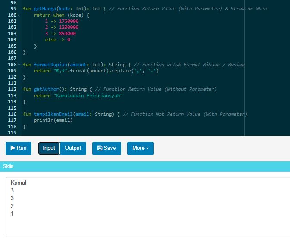
Task: Collapse the fold arrow at line 100
Action: [19, 15]
